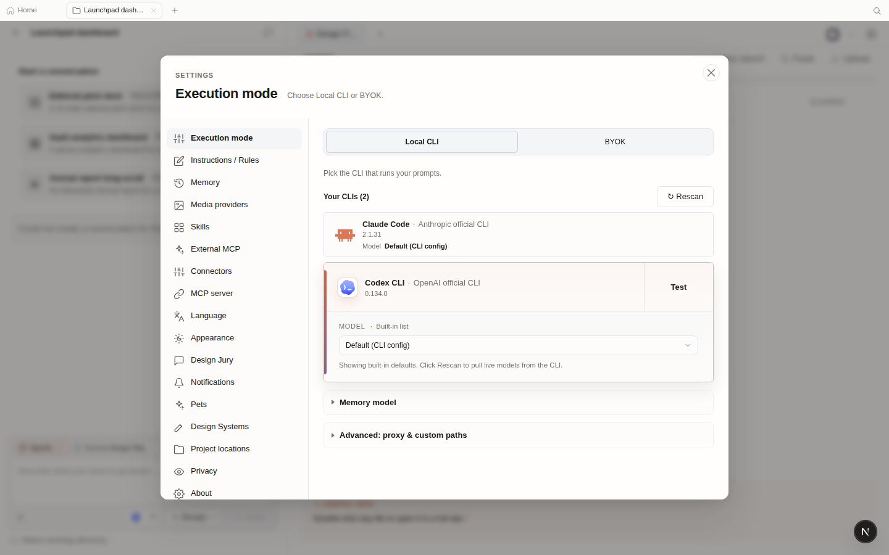This screenshot has height=555, width=889.
Task: Click the bell icon beside Notifications
Action: point(179,382)
